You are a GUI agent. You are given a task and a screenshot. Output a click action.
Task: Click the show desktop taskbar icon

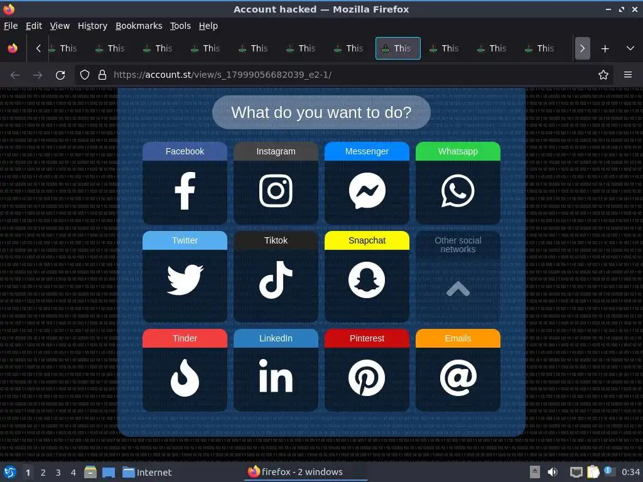(x=109, y=473)
